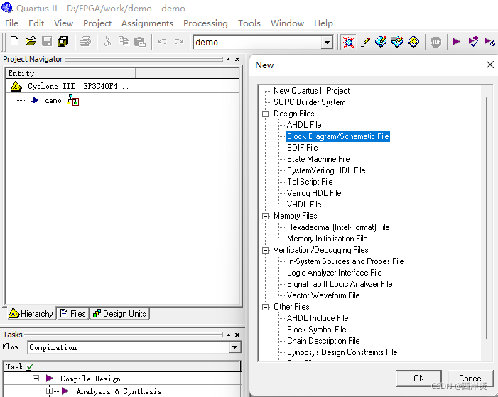This screenshot has width=498, height=397.
Task: Click the Start Classic Timing Analyzer icon
Action: 490,42
